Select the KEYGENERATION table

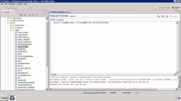(x=23, y=64)
